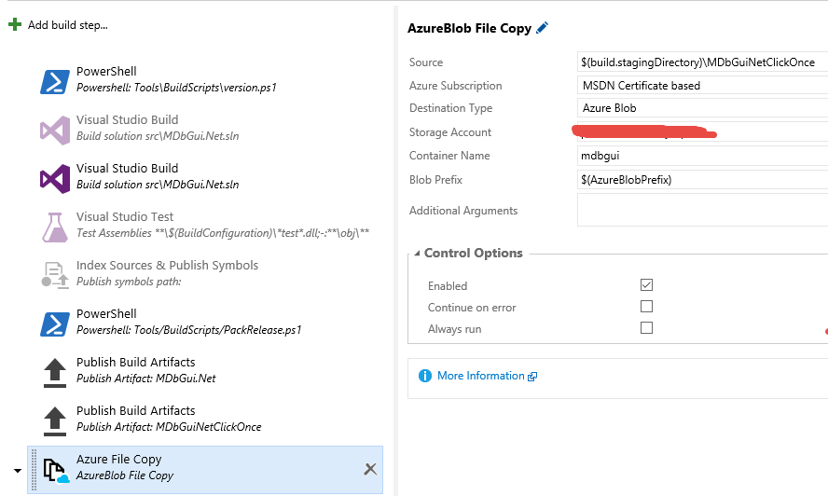Screen dimensions: 828x496
Task: Collapse the Control Options section
Action: pyautogui.click(x=417, y=253)
